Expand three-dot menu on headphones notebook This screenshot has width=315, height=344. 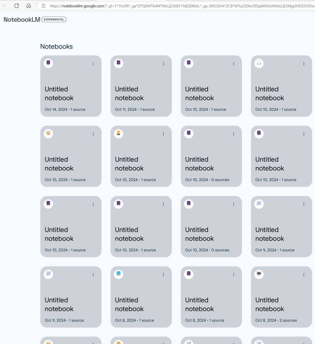click(x=304, y=64)
